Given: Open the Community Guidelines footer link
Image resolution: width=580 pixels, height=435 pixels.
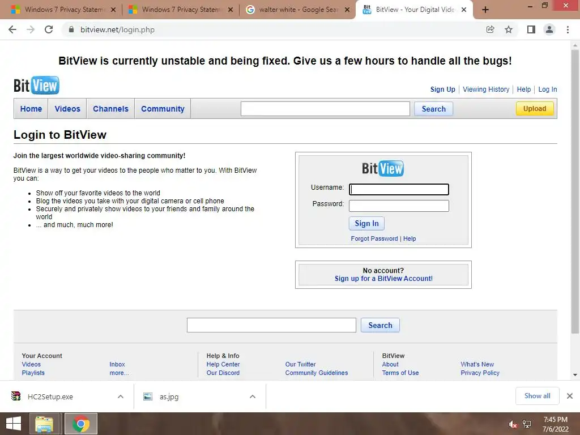Looking at the screenshot, I should tap(317, 373).
